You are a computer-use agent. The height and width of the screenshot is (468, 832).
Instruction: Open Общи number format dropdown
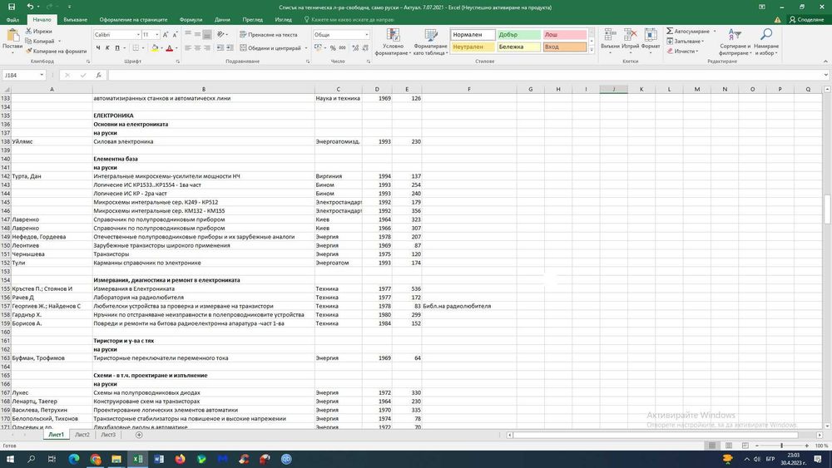(x=366, y=34)
